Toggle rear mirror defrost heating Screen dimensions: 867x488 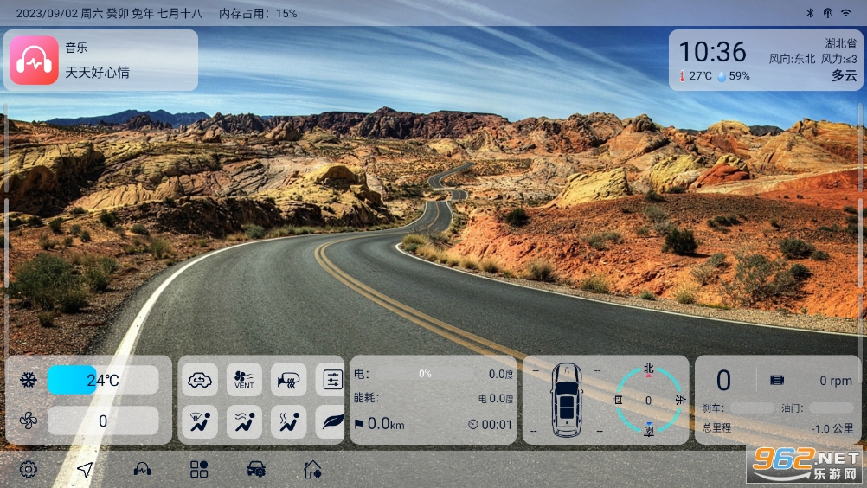pos(288,380)
